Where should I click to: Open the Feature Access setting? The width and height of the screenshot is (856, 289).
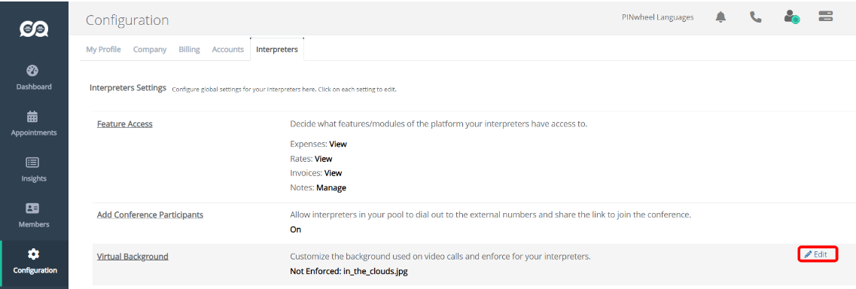click(124, 123)
